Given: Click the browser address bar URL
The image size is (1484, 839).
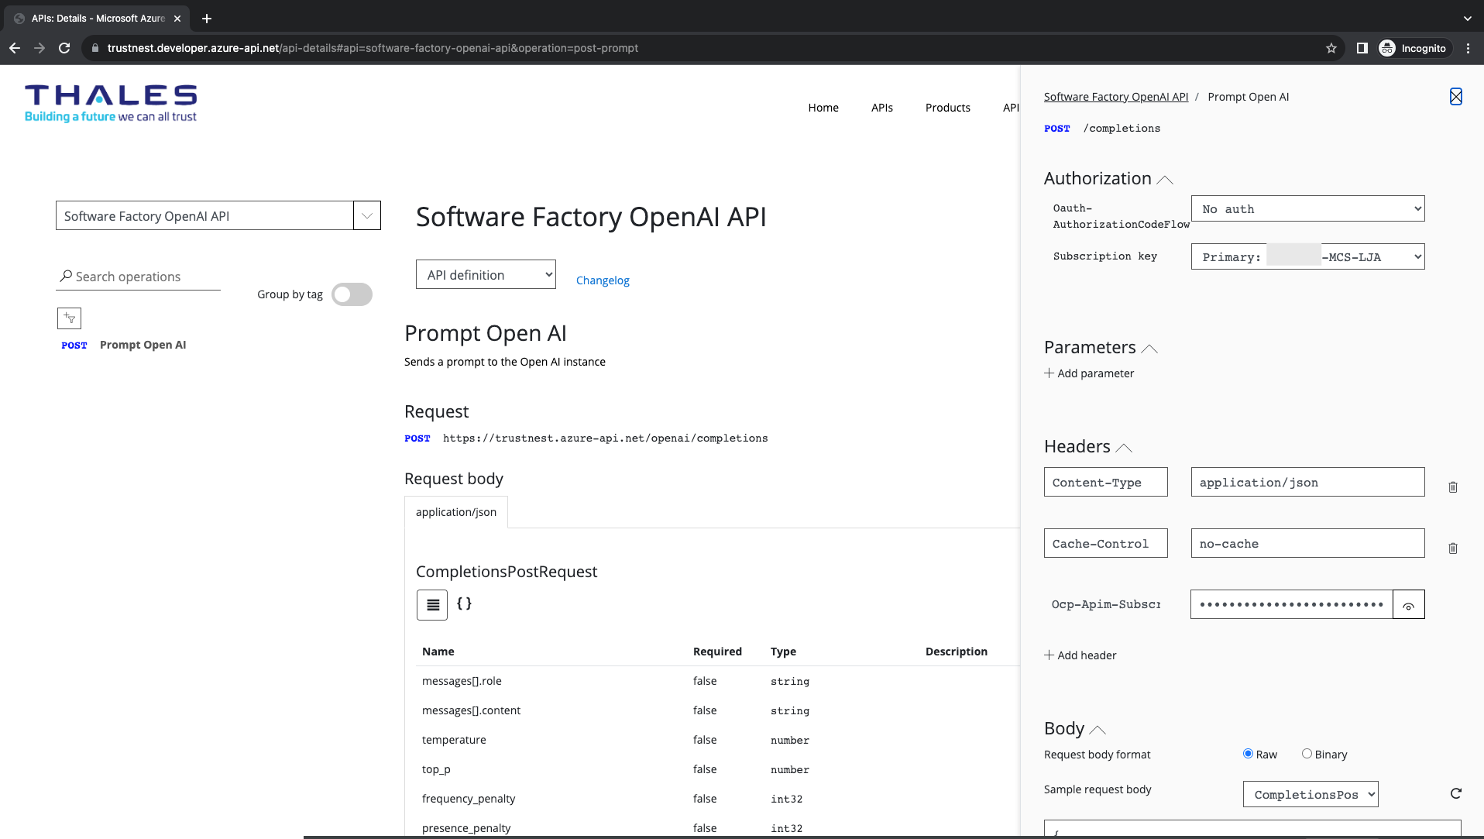Looking at the screenshot, I should [x=373, y=48].
